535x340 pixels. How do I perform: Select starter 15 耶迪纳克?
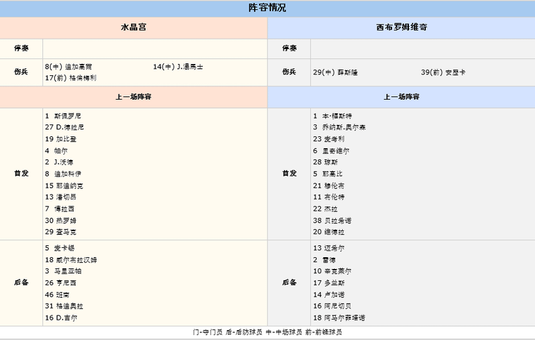(x=64, y=186)
